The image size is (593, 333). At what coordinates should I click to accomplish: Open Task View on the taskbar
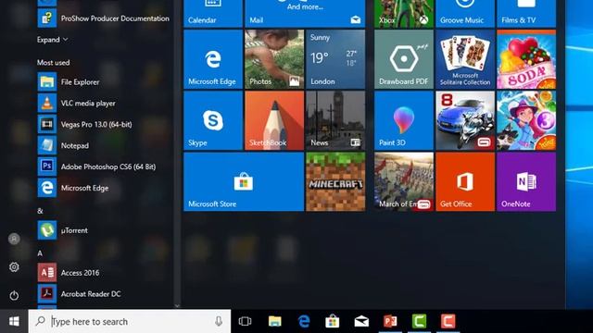click(x=245, y=321)
